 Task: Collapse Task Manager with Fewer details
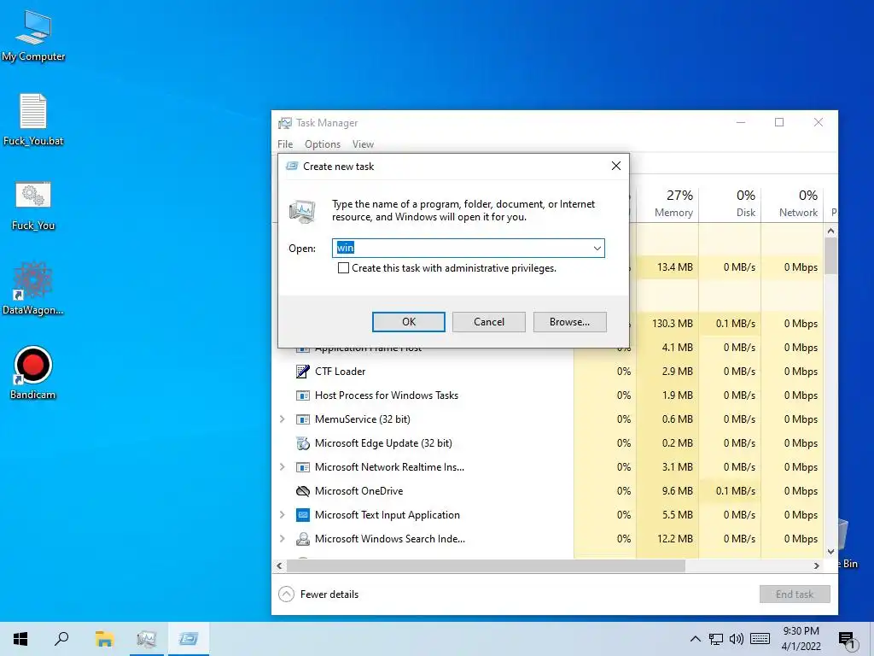coord(318,594)
